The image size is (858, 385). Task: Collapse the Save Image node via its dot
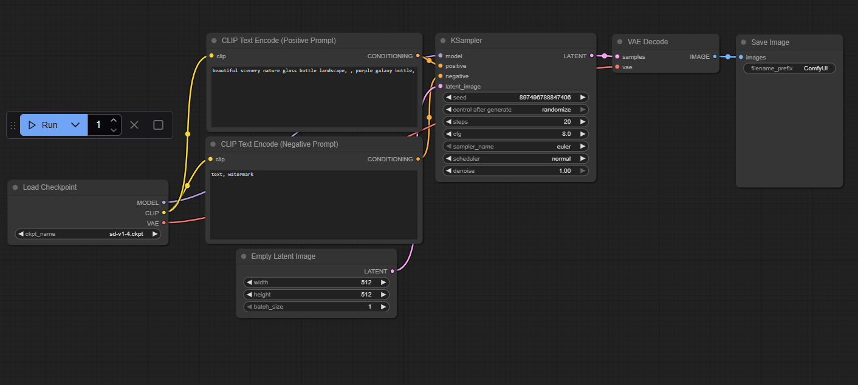(743, 42)
